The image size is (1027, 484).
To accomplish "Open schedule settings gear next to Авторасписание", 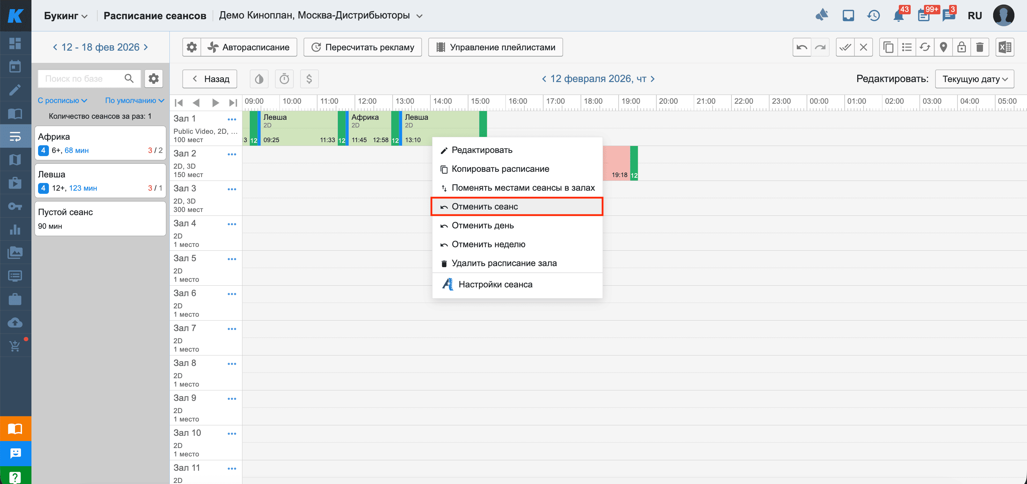I will point(192,47).
